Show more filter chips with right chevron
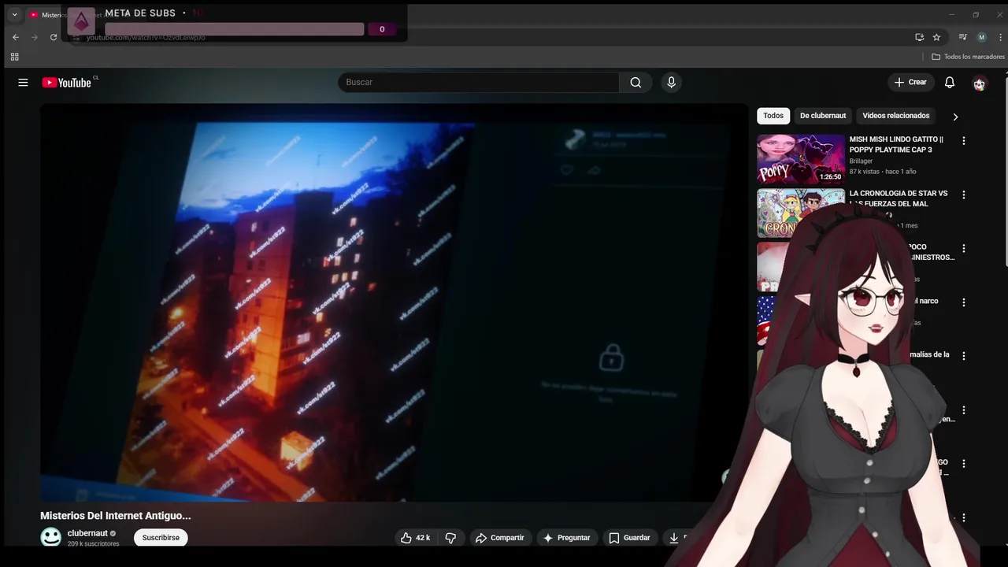This screenshot has height=567, width=1008. coord(955,117)
